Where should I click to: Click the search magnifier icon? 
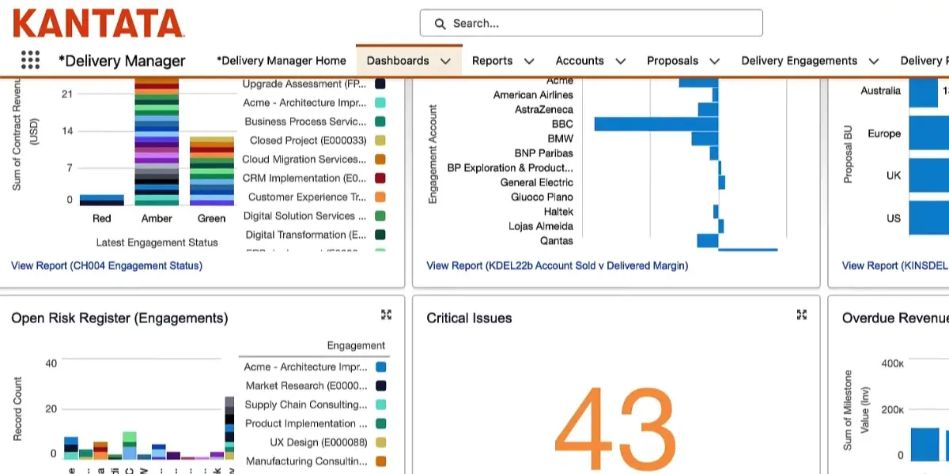pyautogui.click(x=440, y=24)
